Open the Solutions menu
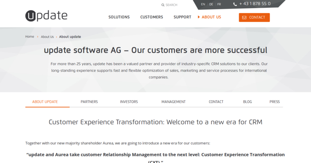 [x=119, y=17]
